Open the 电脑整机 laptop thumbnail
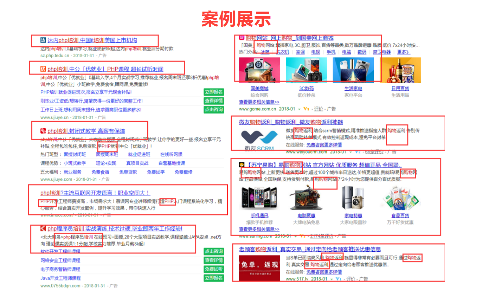 pyautogui.click(x=306, y=198)
